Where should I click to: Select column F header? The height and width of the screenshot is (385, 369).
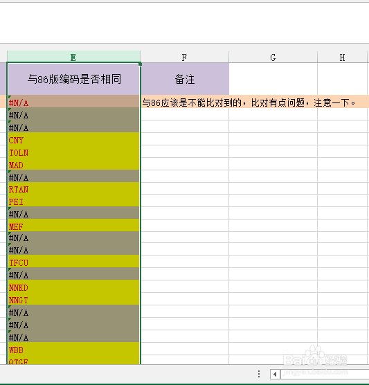coord(184,57)
